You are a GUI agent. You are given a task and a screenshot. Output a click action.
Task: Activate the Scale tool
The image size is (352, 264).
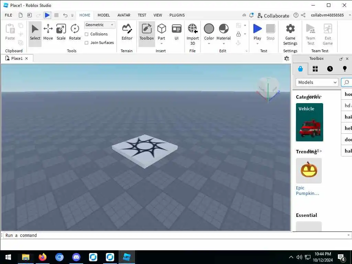click(61, 33)
